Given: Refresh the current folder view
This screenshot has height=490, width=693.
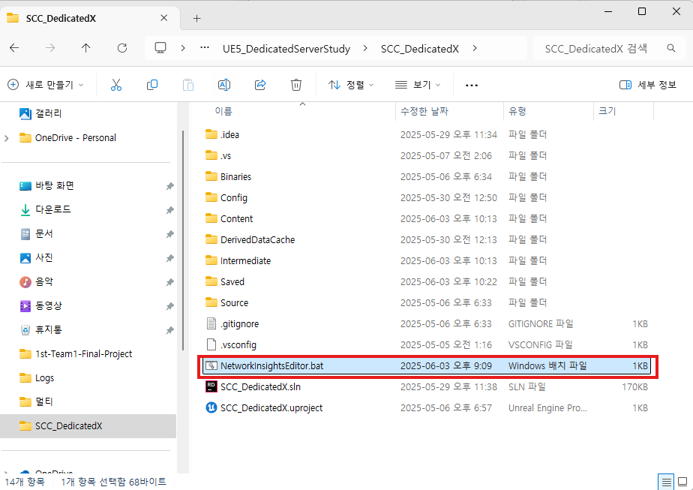Looking at the screenshot, I should 122,48.
